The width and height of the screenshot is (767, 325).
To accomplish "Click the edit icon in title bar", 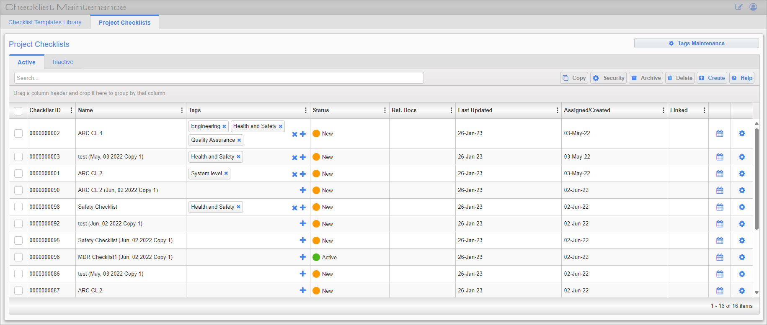I will [739, 7].
